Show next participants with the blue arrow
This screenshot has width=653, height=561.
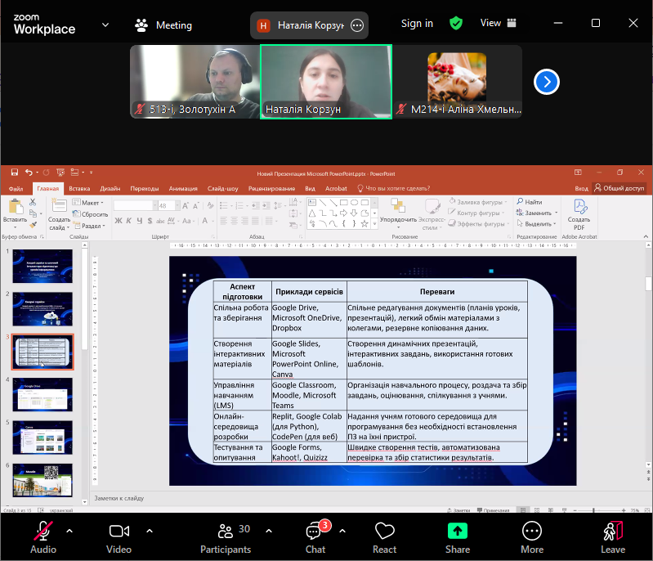[547, 82]
